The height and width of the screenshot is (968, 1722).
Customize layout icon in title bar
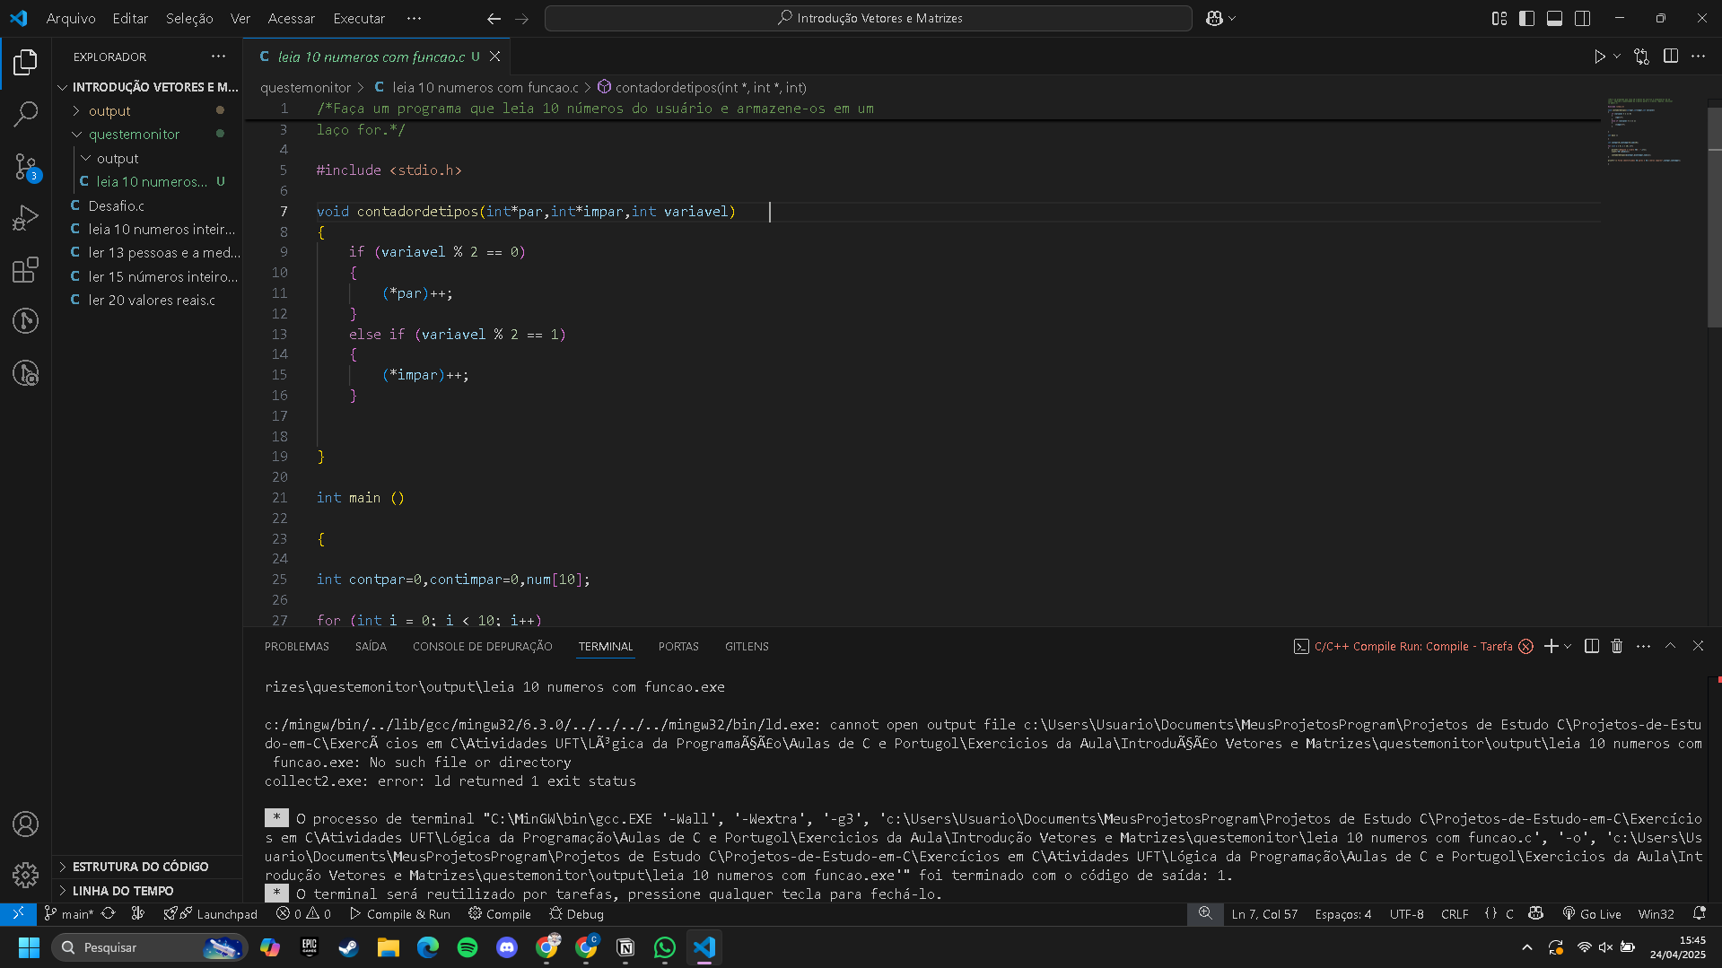(1499, 18)
